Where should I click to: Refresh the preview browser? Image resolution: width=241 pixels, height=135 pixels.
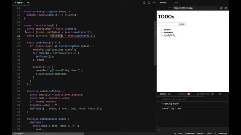click(x=169, y=8)
